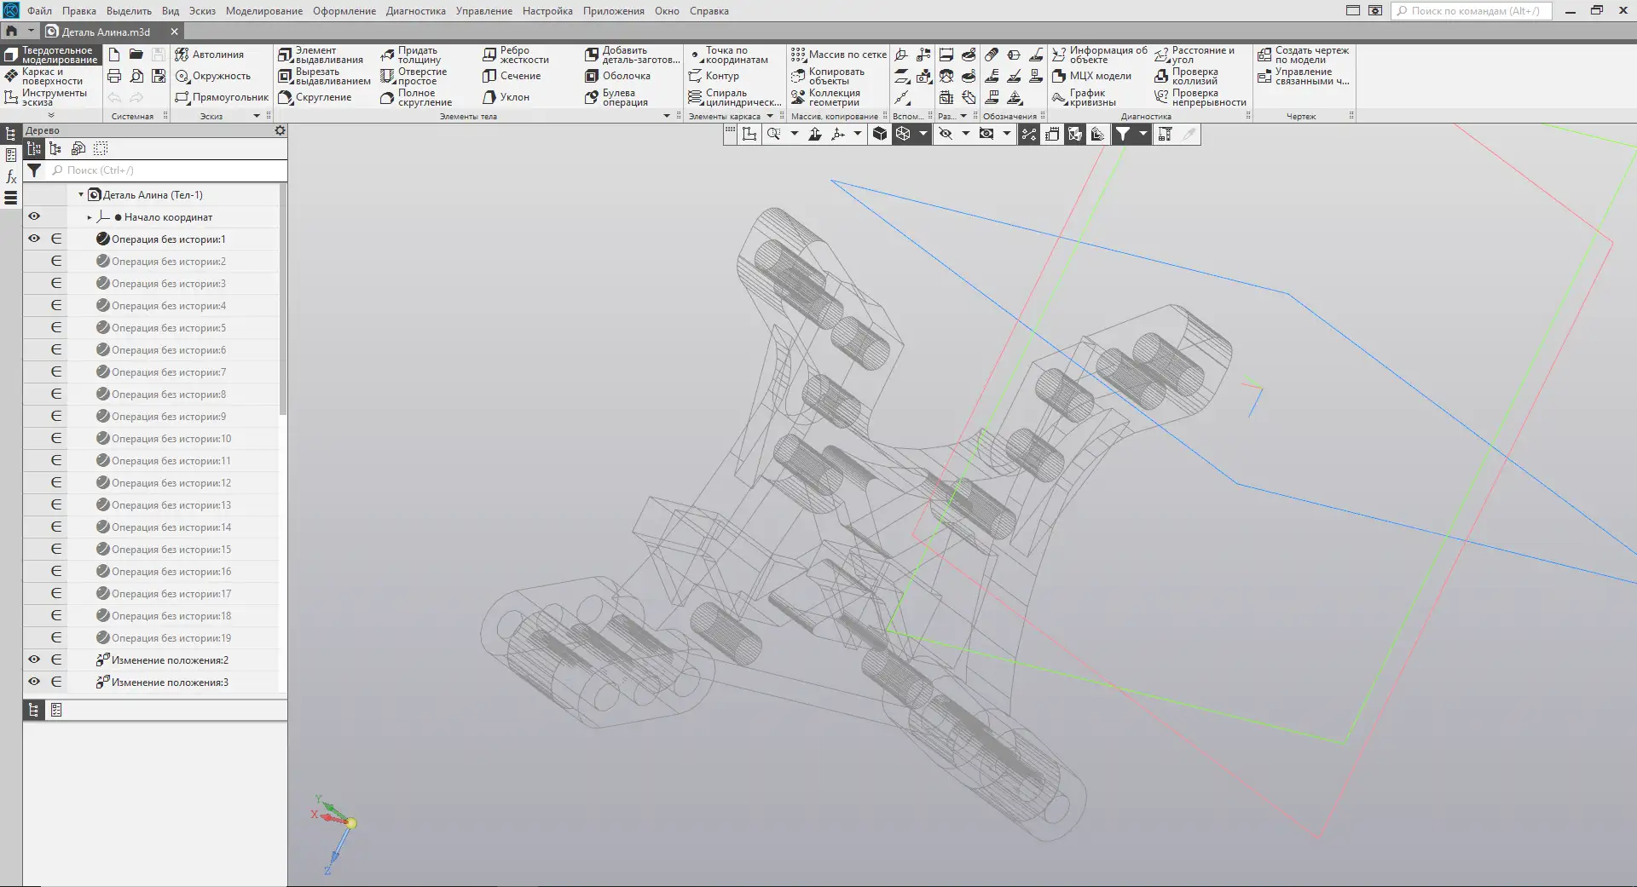This screenshot has width=1637, height=887.
Task: Choose the Ребро жесткости rib tool
Action: pyautogui.click(x=516, y=55)
